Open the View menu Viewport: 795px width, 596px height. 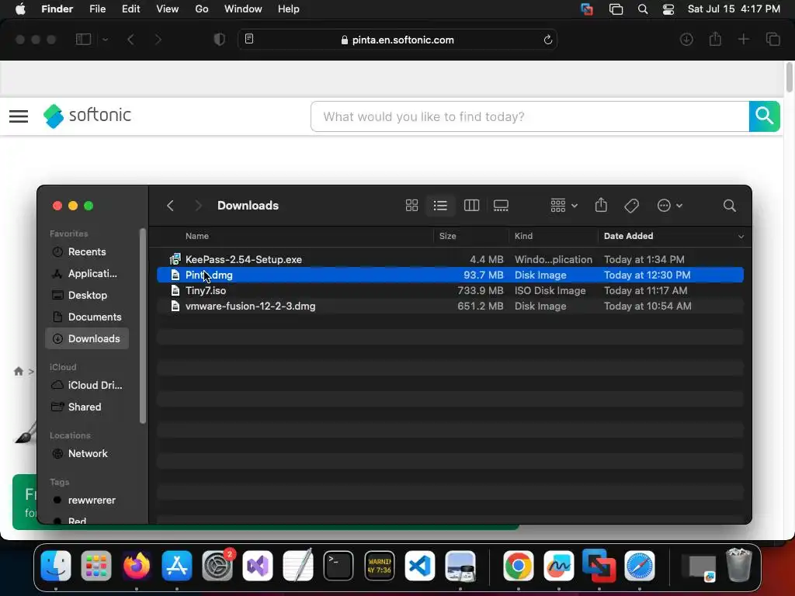(x=168, y=9)
